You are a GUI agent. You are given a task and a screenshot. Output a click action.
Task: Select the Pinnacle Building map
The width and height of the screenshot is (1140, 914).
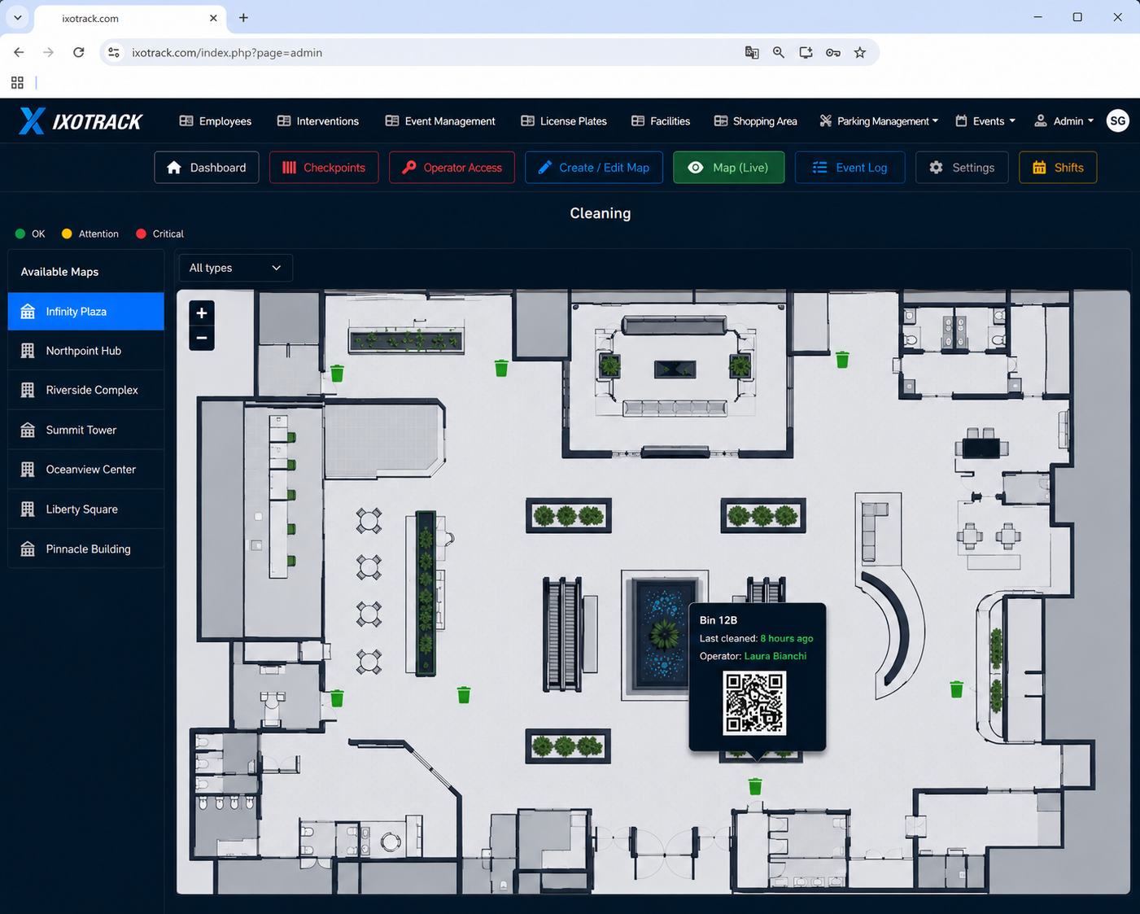[x=86, y=549]
